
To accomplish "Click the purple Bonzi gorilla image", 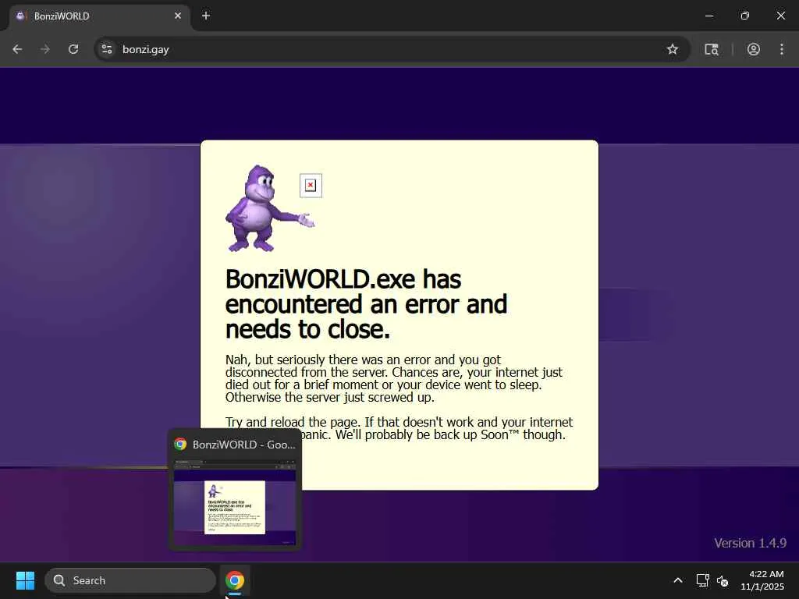I will 269,208.
